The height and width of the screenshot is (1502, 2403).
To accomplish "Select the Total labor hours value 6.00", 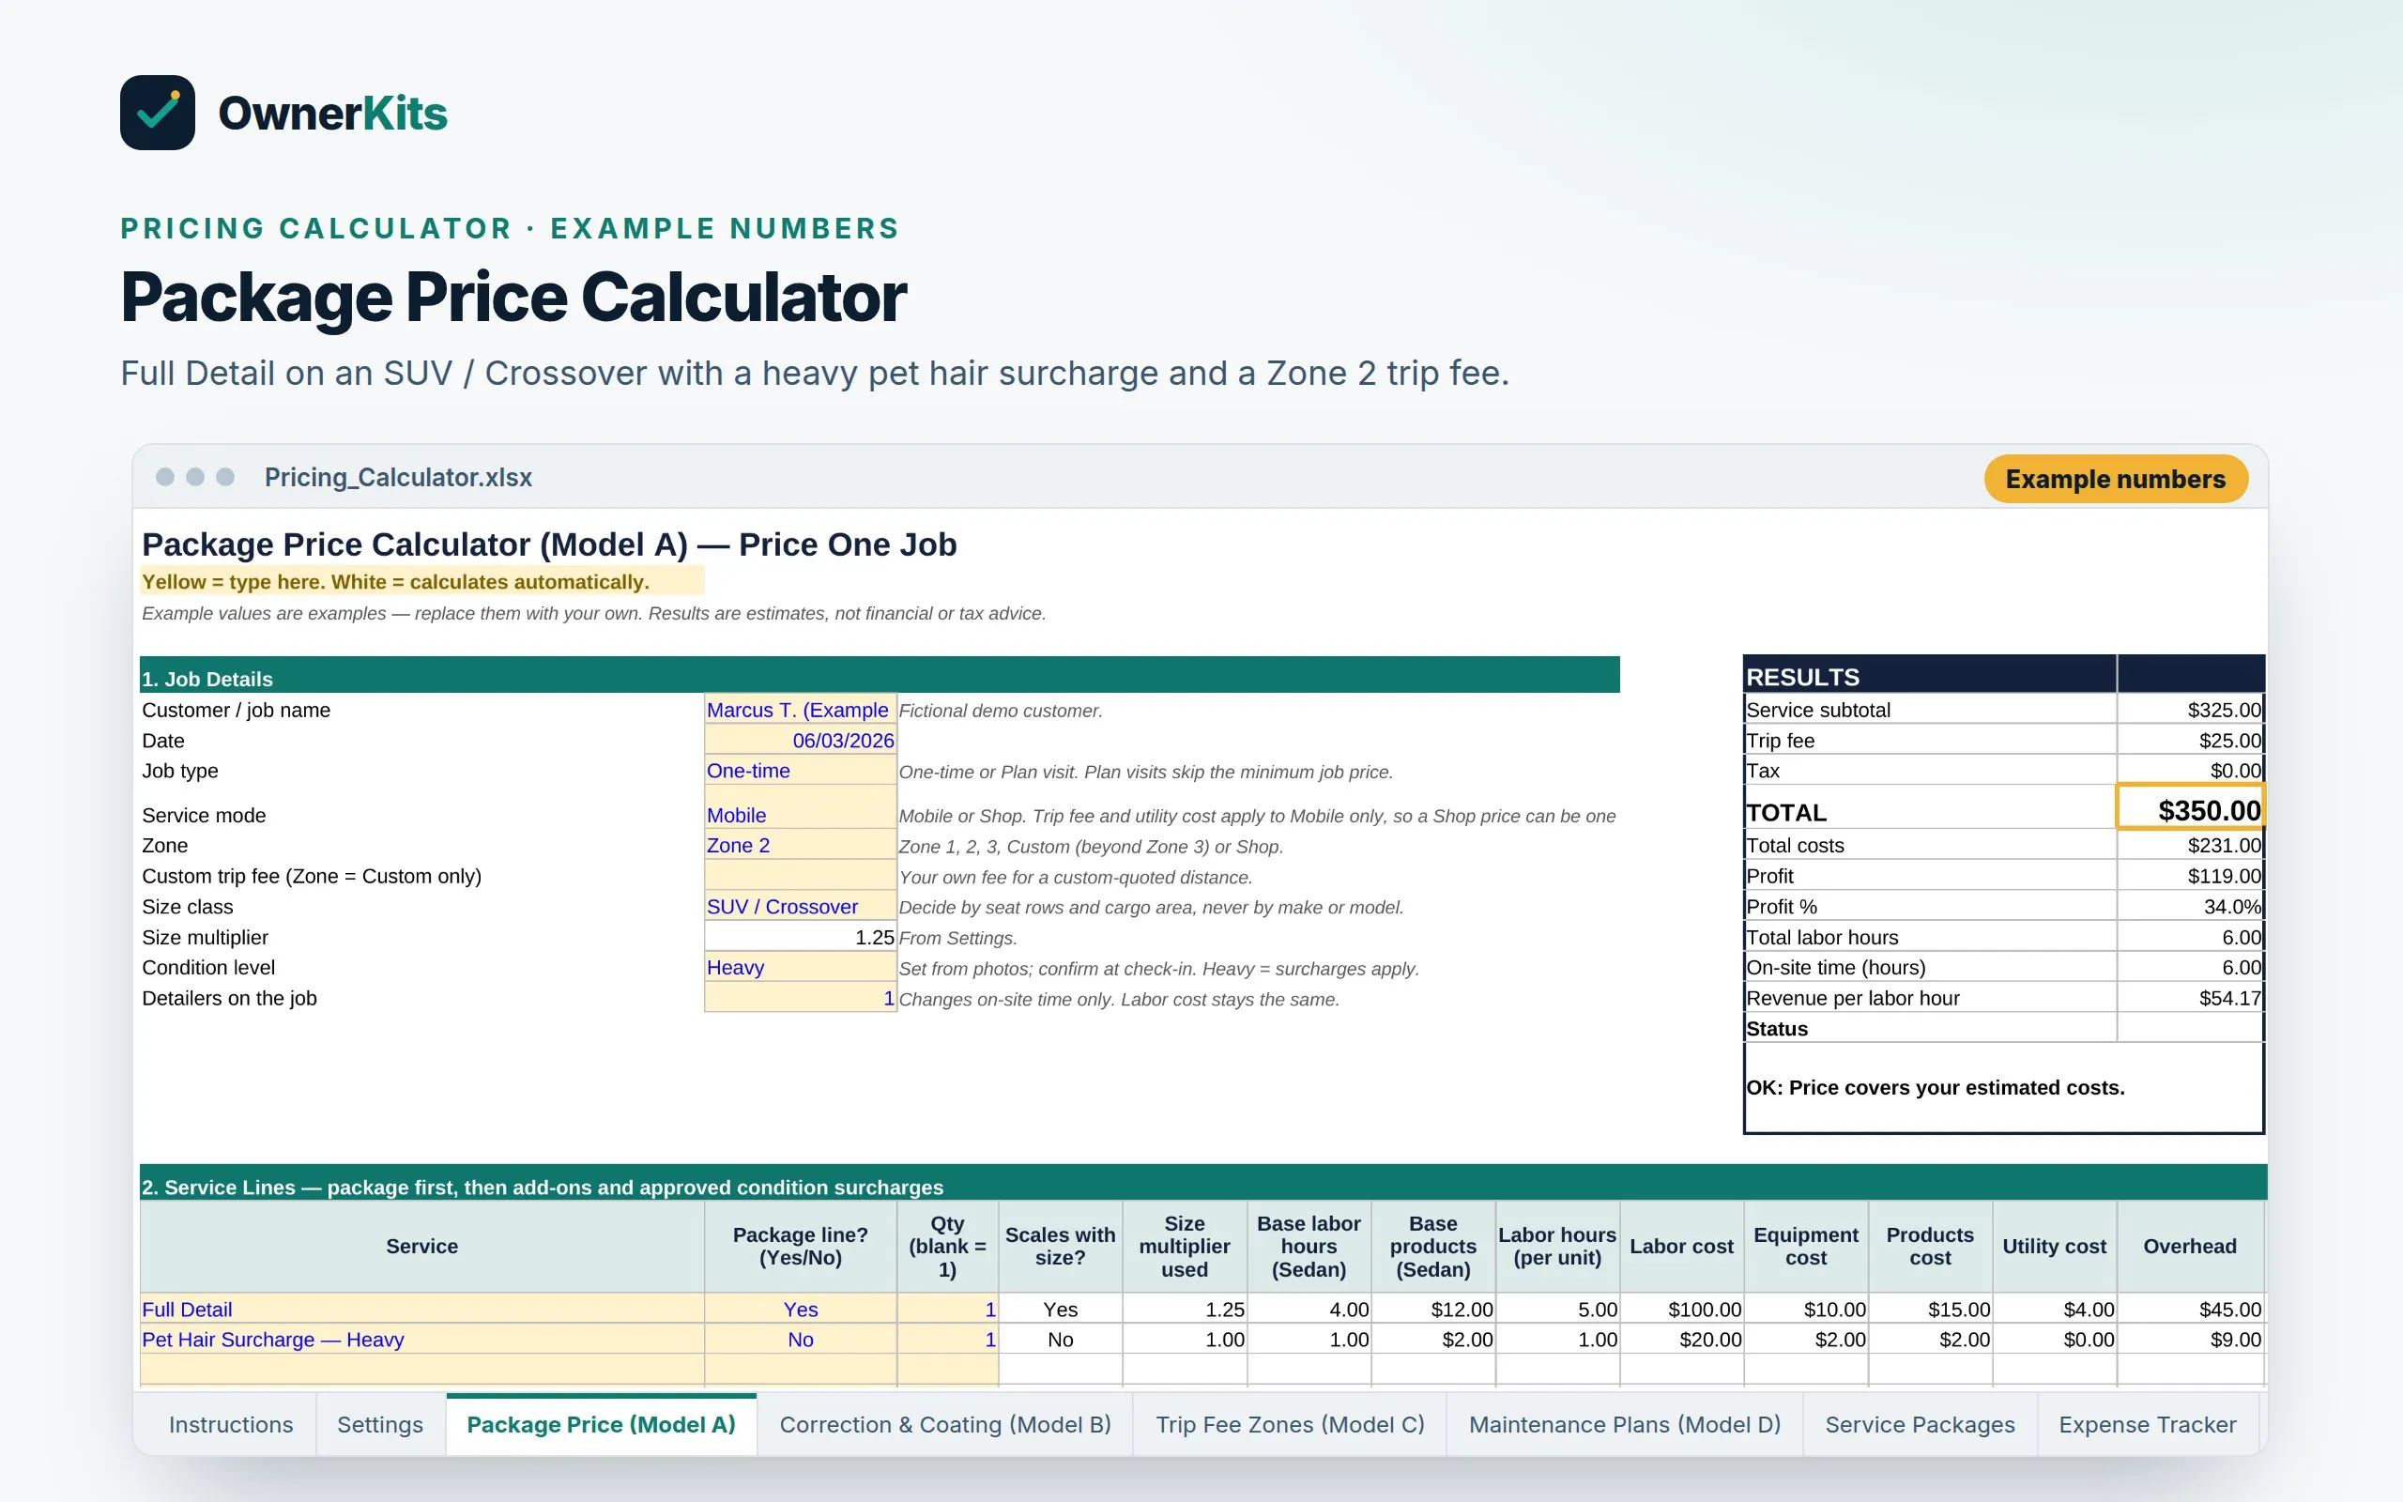I will (x=2191, y=937).
